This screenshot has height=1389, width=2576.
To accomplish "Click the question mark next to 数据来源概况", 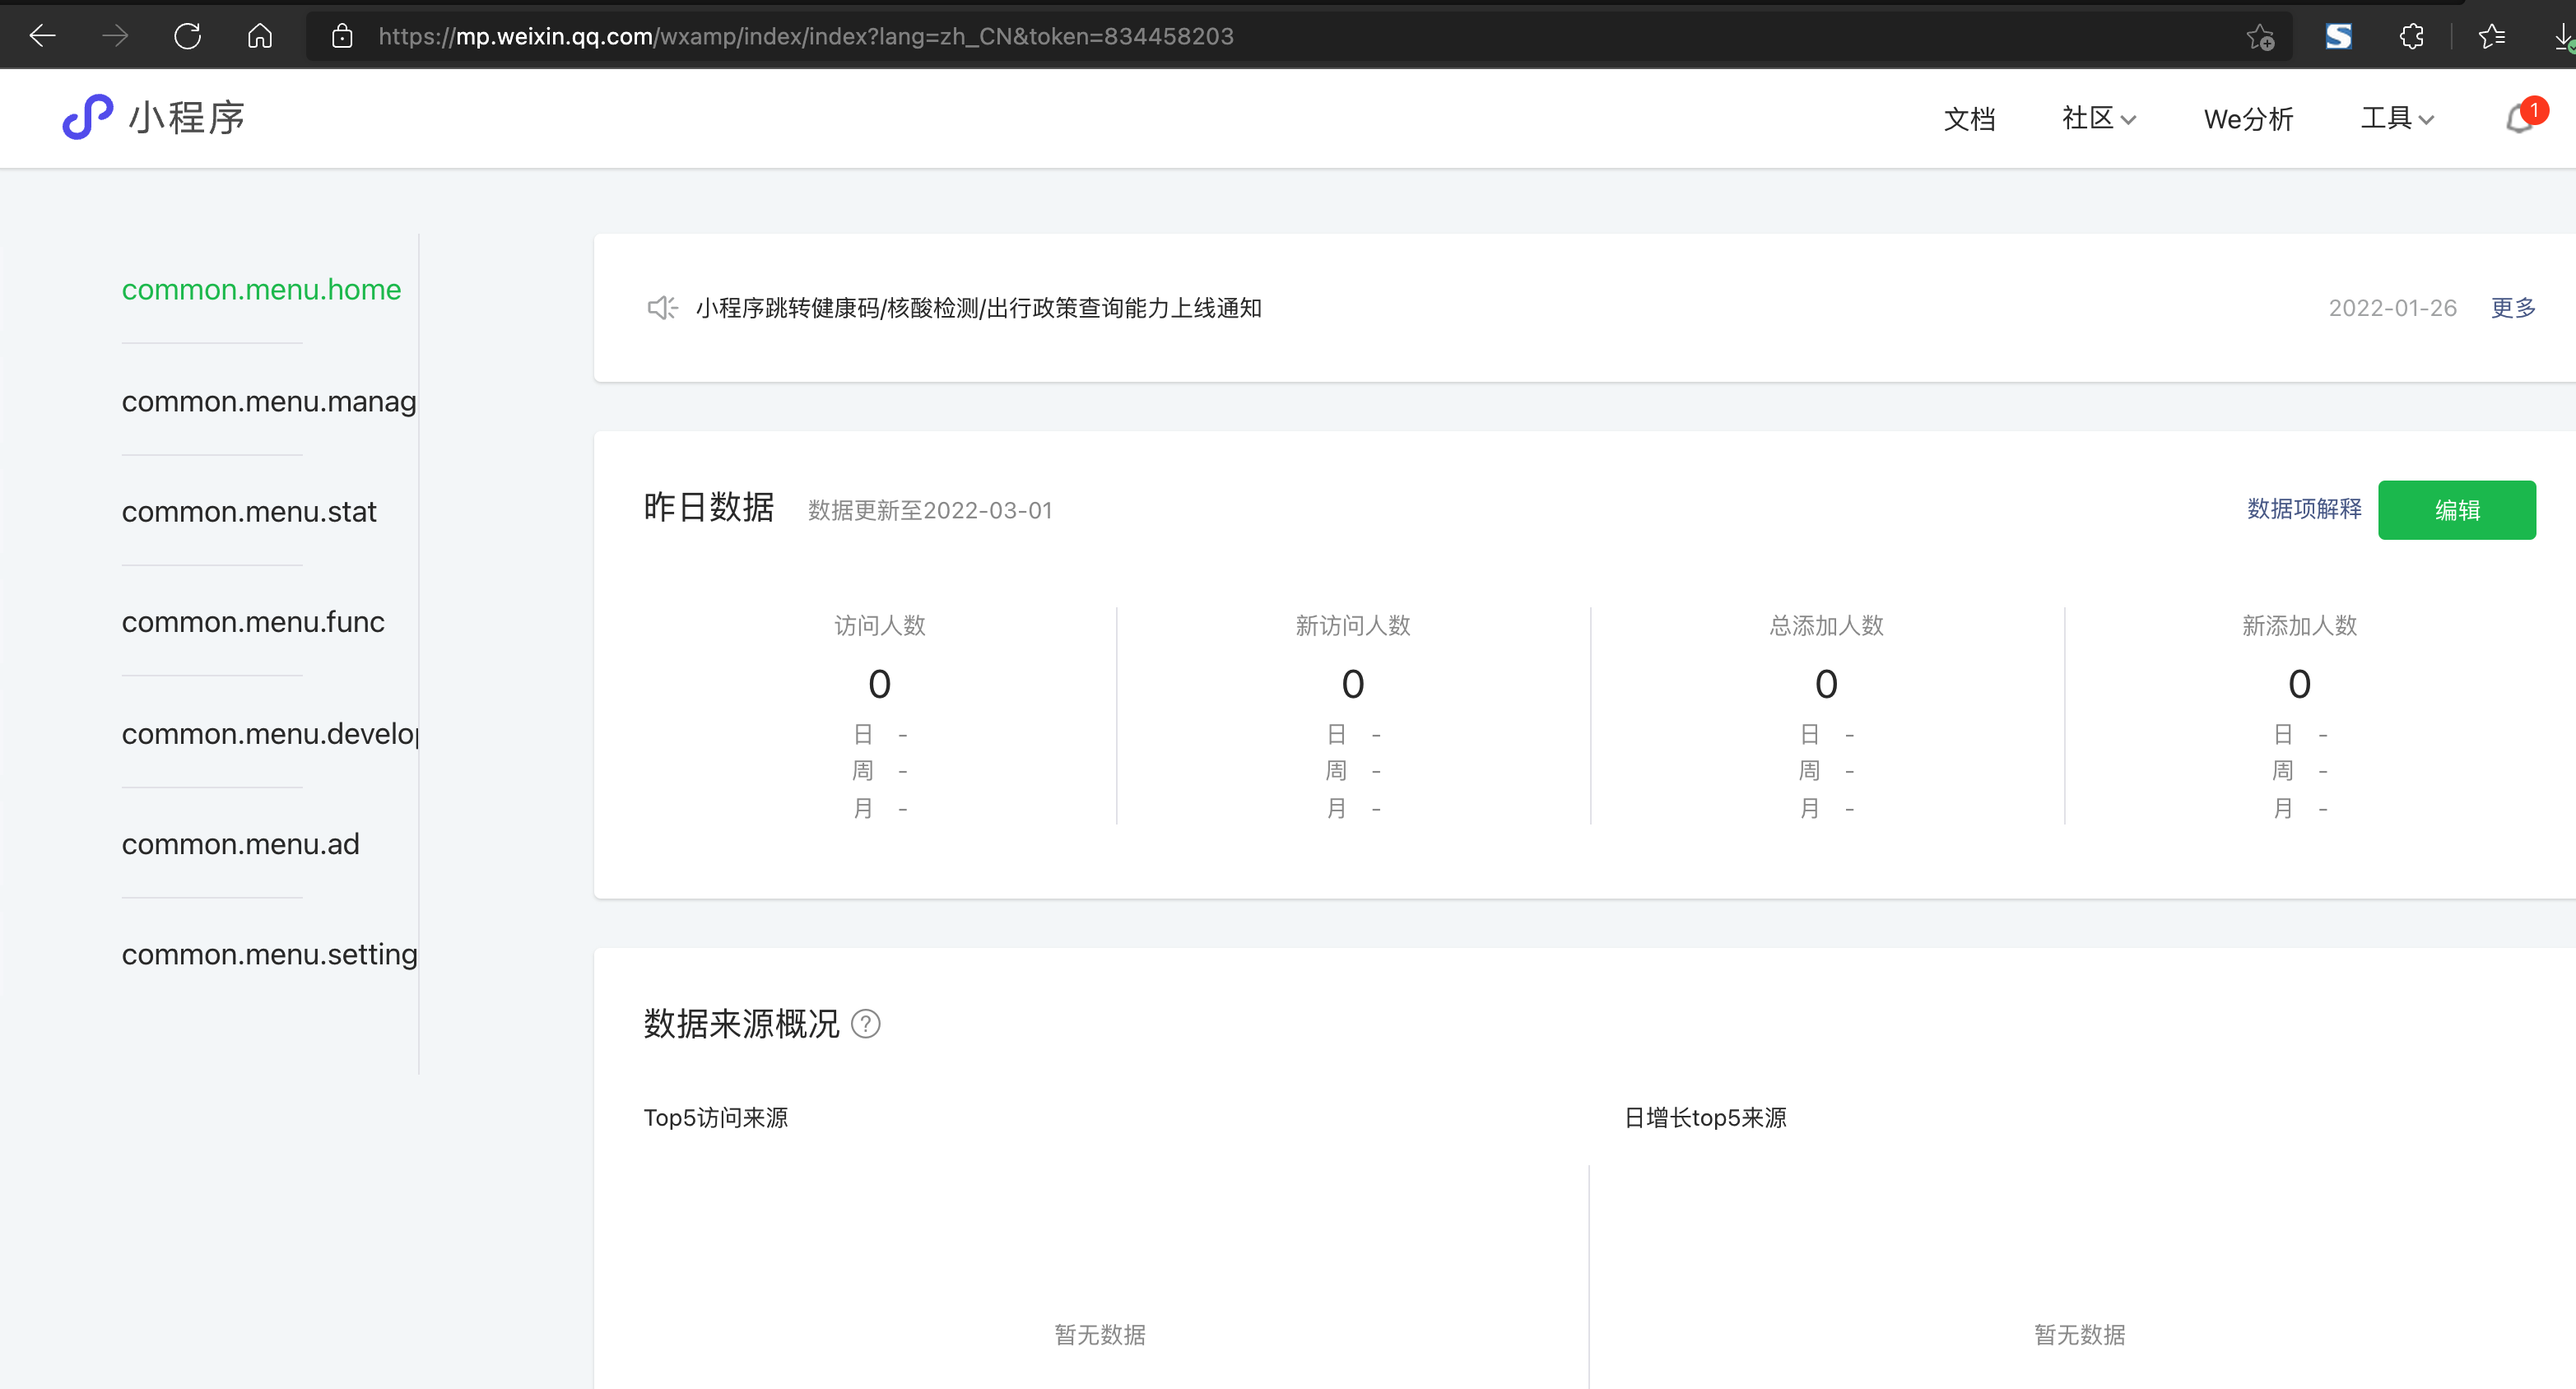I will click(865, 1024).
